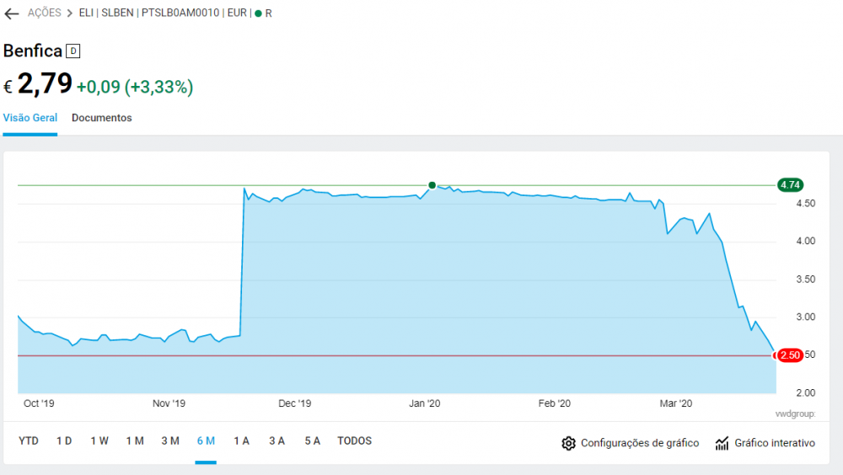The height and width of the screenshot is (475, 843).
Task: Select the TODOS chart range
Action: pos(354,440)
